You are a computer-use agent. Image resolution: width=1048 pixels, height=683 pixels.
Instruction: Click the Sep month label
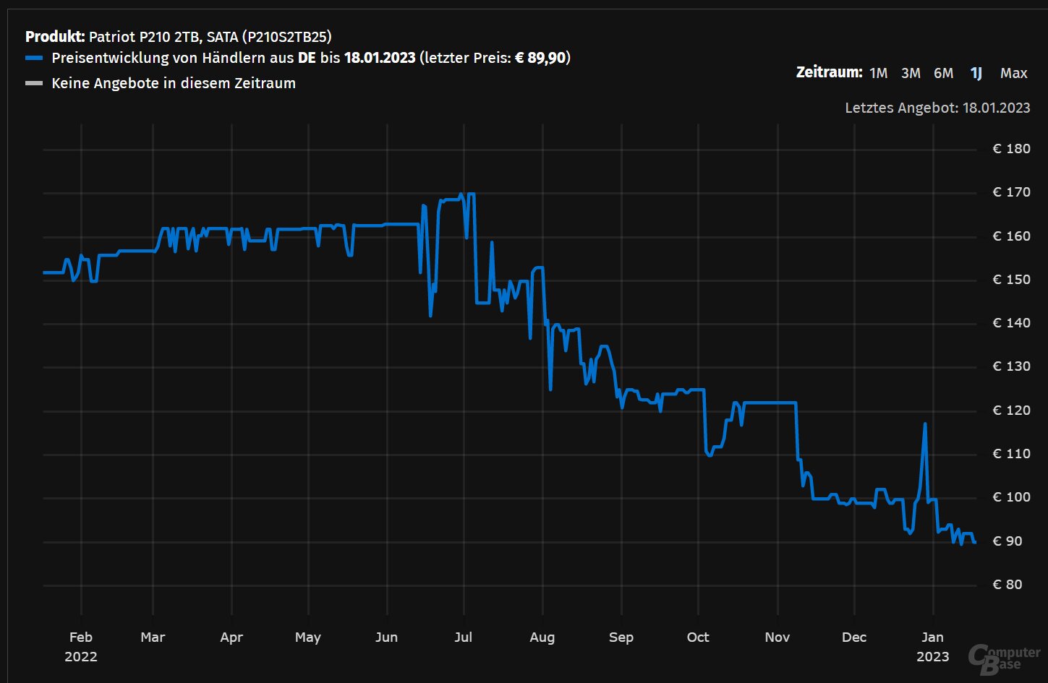point(621,637)
